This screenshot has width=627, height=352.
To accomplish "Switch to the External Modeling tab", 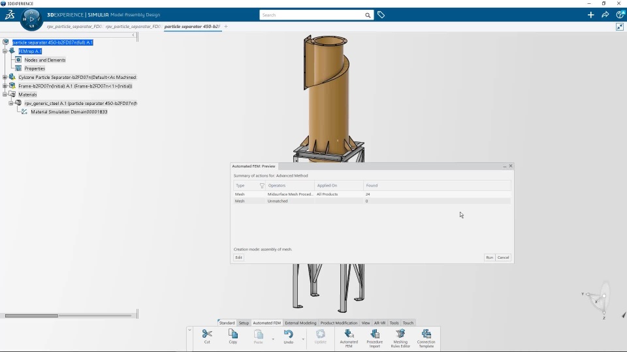I will [x=300, y=323].
